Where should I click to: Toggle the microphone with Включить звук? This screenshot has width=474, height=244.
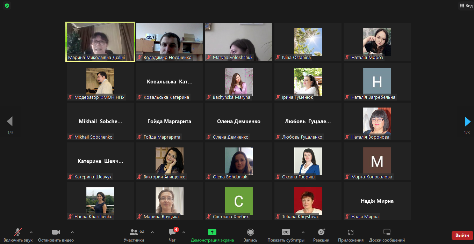tap(18, 235)
